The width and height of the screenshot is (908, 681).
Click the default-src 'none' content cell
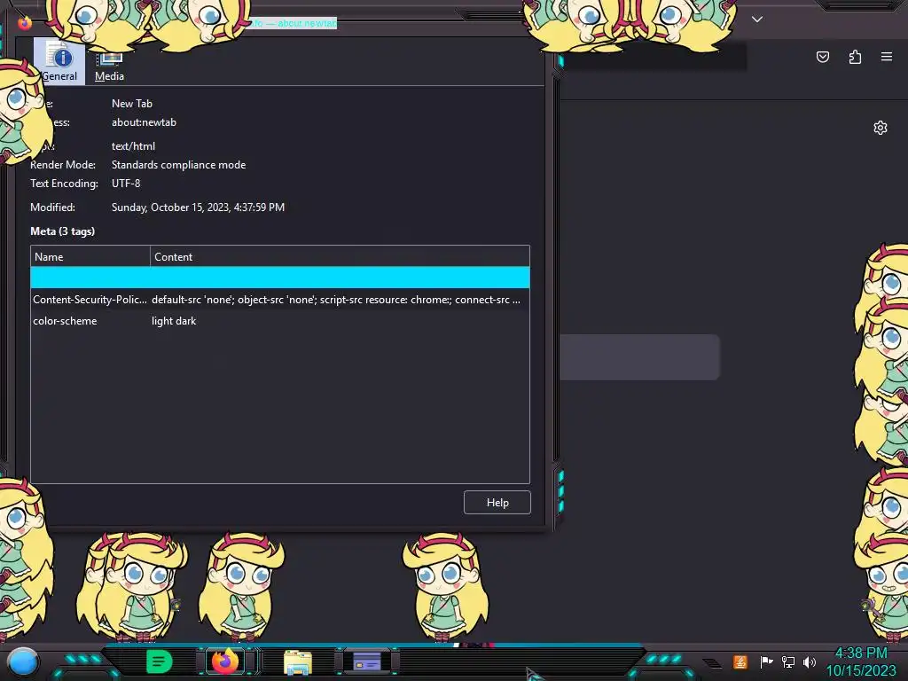(336, 300)
